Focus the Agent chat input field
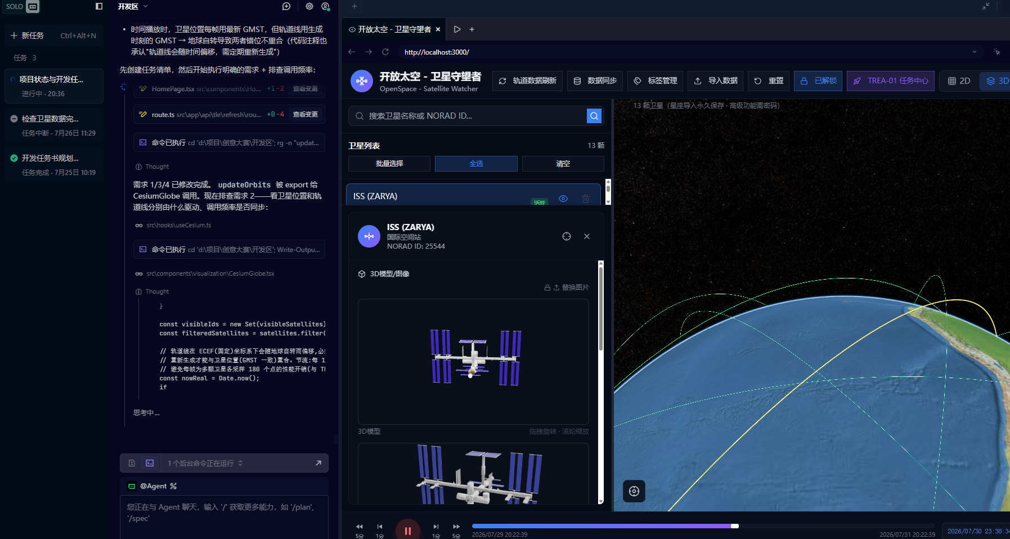 (224, 516)
